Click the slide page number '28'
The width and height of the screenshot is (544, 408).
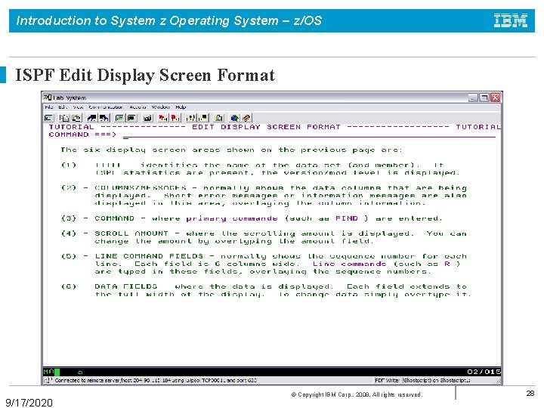click(x=530, y=394)
